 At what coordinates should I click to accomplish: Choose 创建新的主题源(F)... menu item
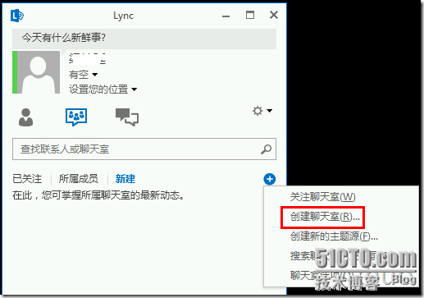(334, 236)
